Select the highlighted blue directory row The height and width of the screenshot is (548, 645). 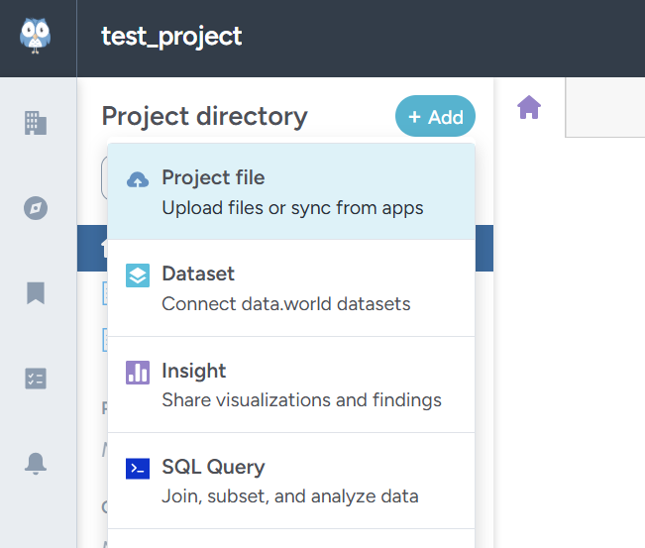click(x=91, y=249)
